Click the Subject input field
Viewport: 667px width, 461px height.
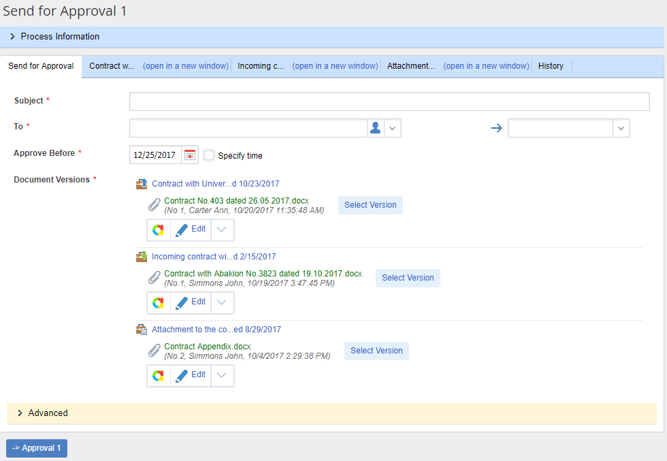pos(389,101)
